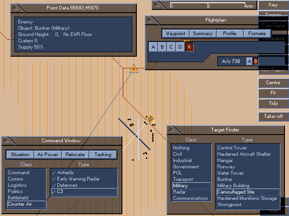The height and width of the screenshot is (216, 289).
Task: Select Comms class in Command Window
Action: pos(26,179)
